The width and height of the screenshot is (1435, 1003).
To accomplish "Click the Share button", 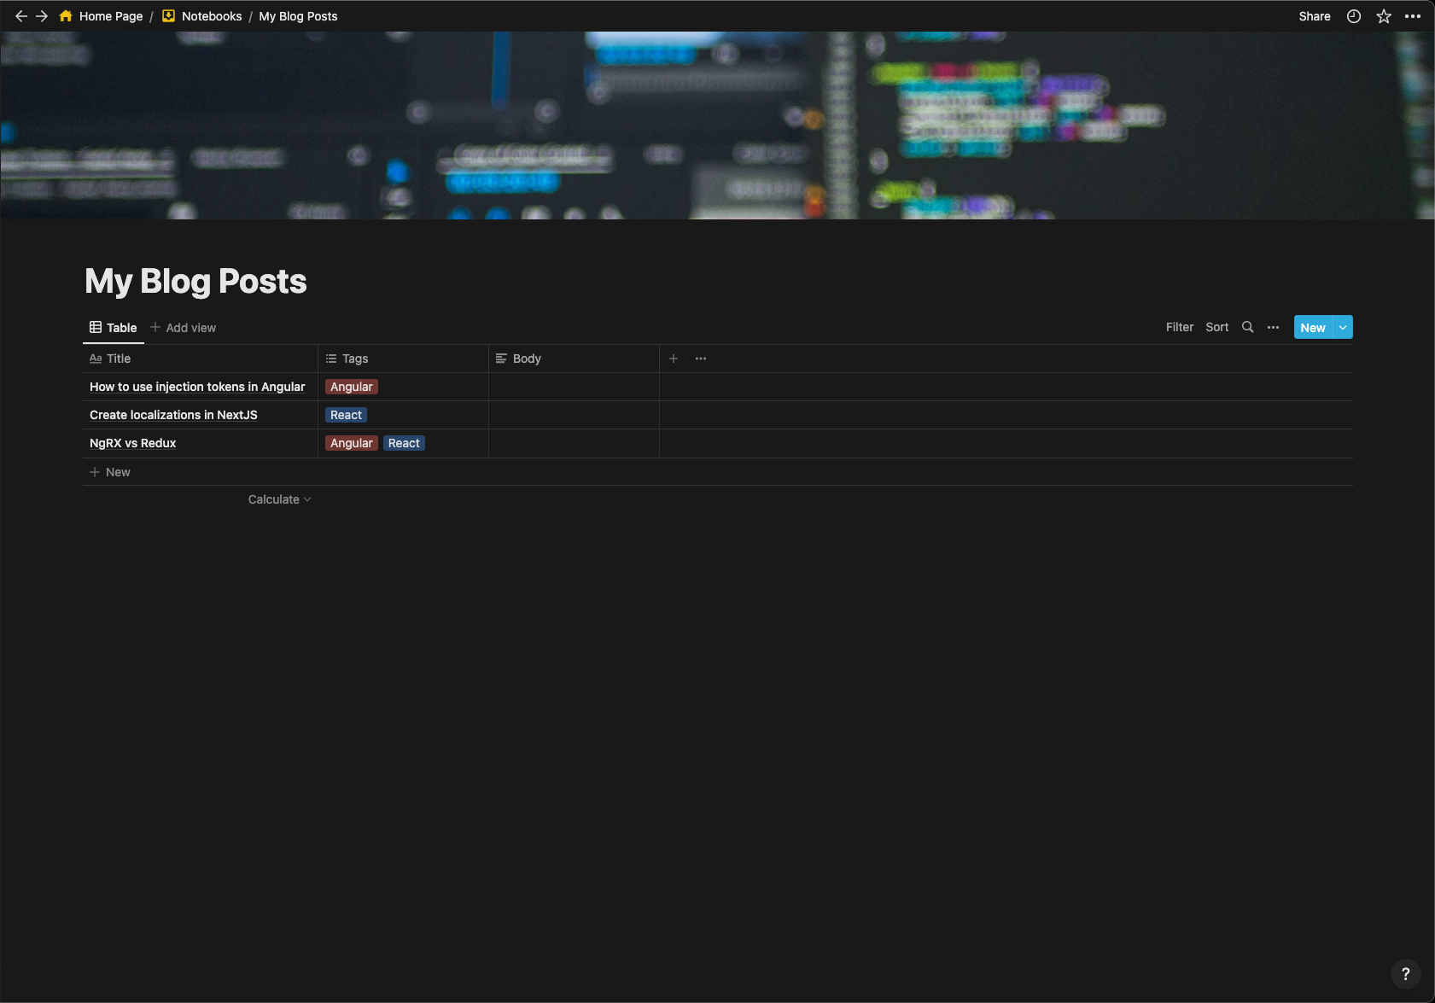I will tap(1313, 15).
